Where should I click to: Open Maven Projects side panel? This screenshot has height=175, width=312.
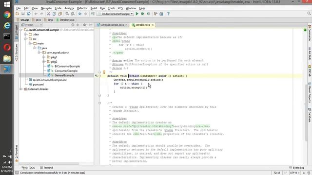[310, 92]
